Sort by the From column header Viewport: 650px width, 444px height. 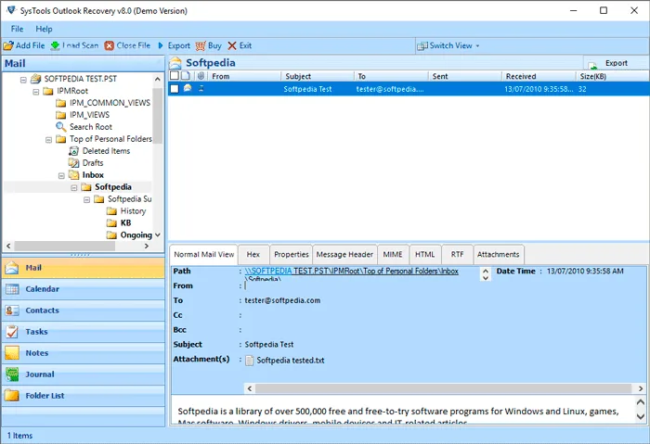[x=244, y=76]
